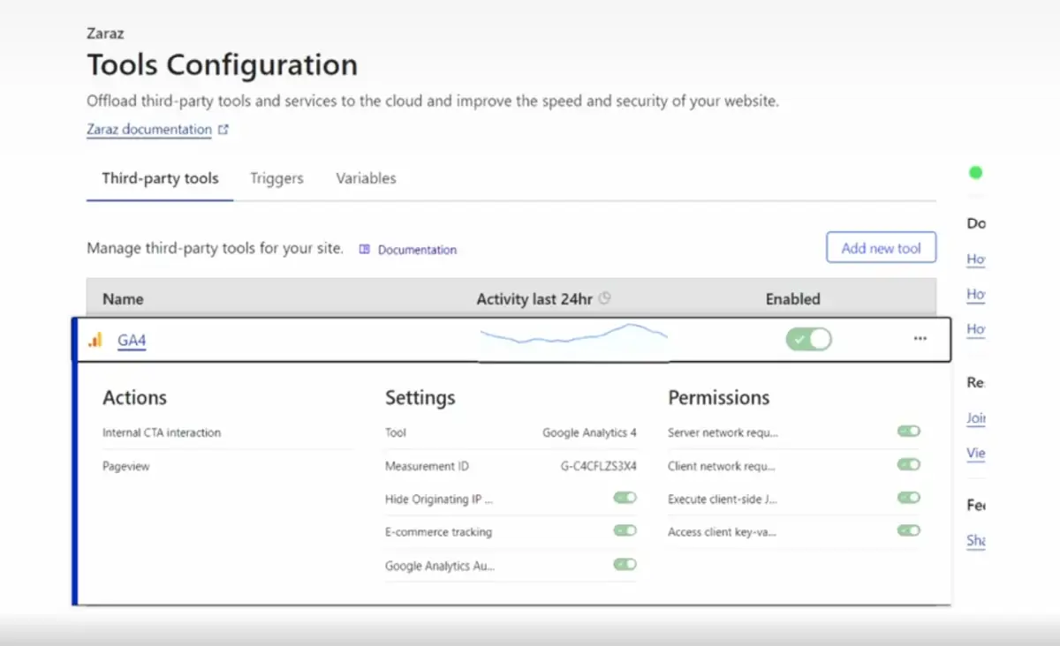Toggle Server network requests permission

pos(908,432)
